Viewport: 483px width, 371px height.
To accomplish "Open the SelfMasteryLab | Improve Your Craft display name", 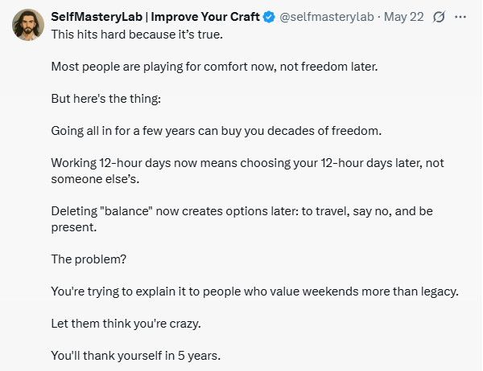I will point(155,17).
